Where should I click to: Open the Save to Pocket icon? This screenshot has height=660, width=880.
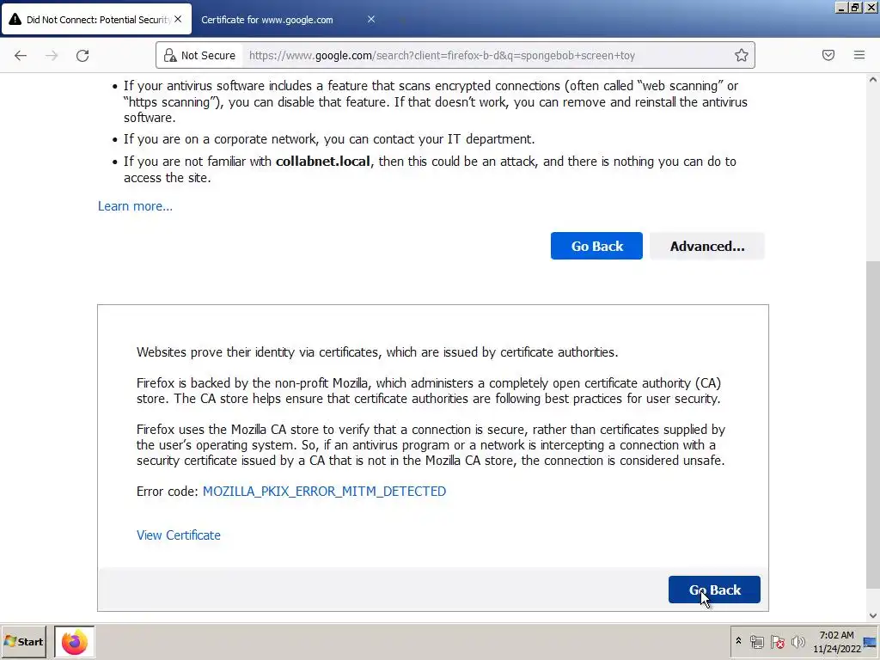[828, 55]
